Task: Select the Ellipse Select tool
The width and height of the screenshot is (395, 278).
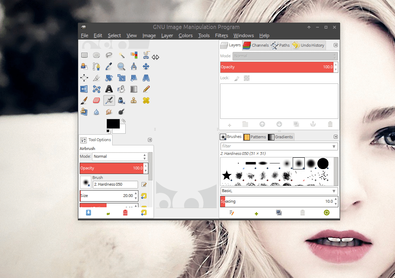Action: tap(97, 55)
